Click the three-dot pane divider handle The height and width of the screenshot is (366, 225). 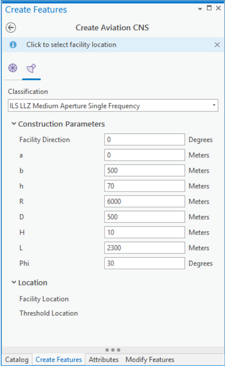pos(113,350)
